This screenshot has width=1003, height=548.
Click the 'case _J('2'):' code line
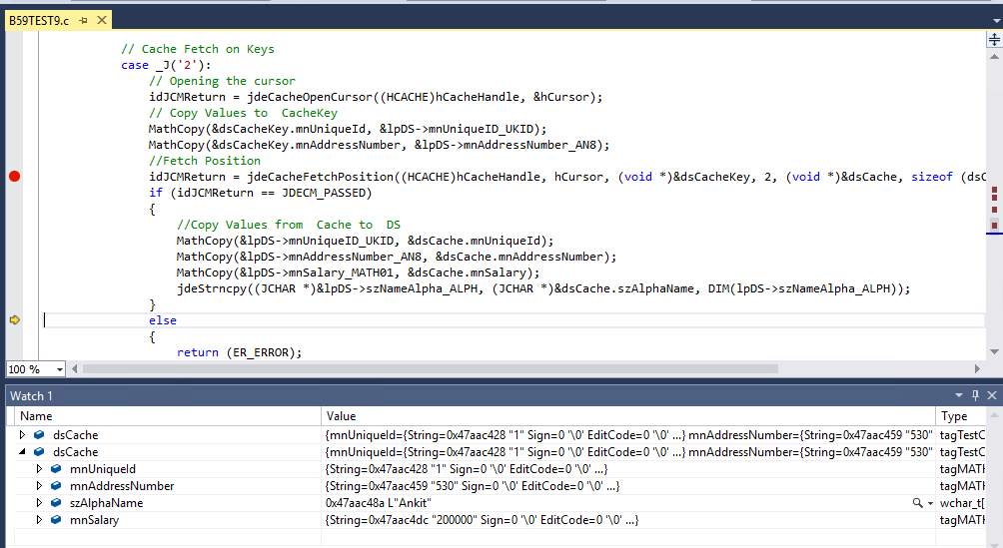pyautogui.click(x=166, y=65)
